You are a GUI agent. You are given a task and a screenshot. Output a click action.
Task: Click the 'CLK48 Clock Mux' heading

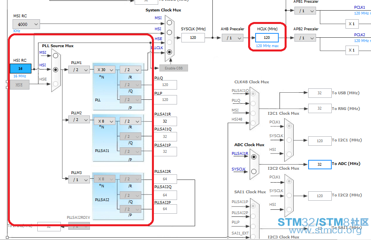click(x=252, y=82)
